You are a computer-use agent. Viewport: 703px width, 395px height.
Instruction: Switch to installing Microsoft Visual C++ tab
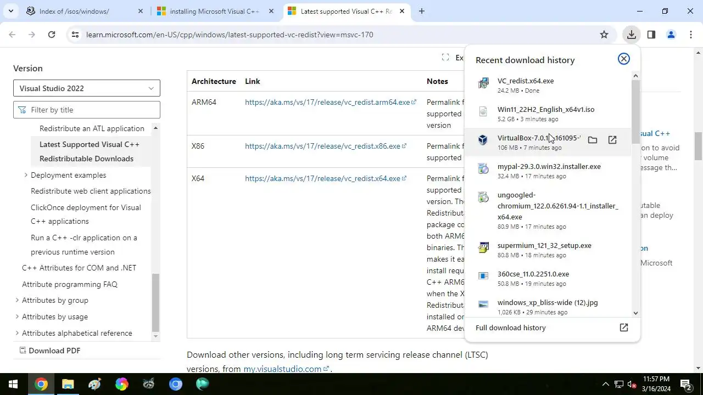tap(214, 11)
